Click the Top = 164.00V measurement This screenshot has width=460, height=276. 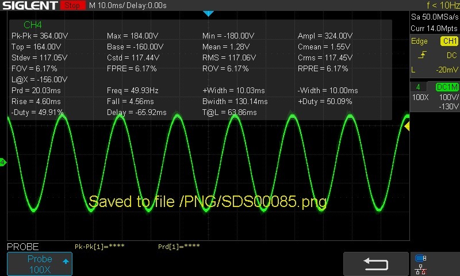[36, 47]
